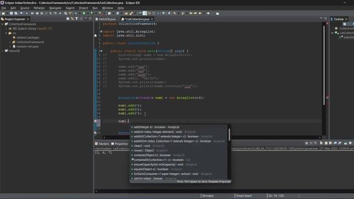Collapse the CollectionFramework project node

2,24
